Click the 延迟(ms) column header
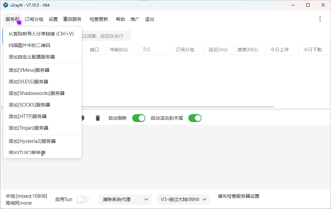This screenshot has width=331, height=209. point(218,49)
